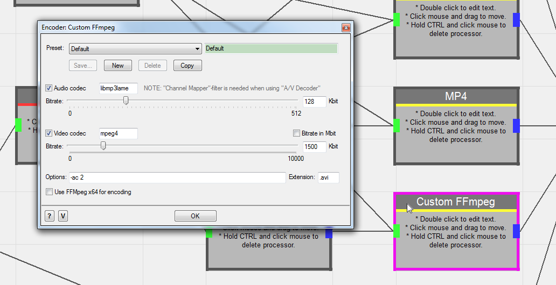Click the Extension field with .avi

click(328, 177)
